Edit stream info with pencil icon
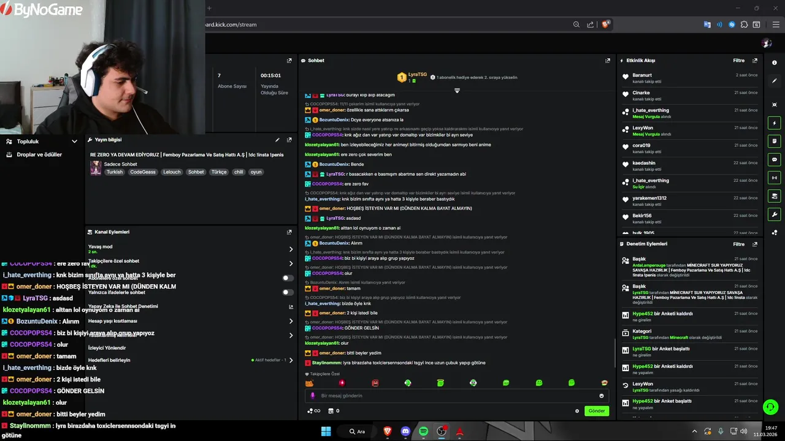This screenshot has height=441, width=785. 277,140
